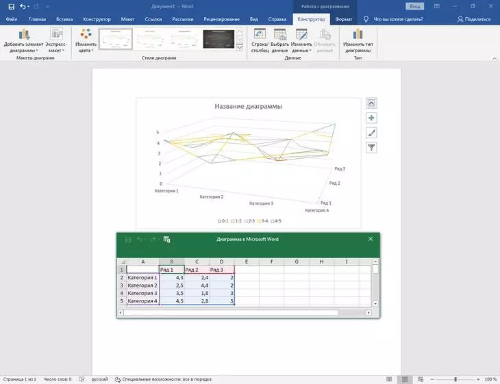Expand the Edit Data dropdown
Image resolution: width=500 pixels, height=384 pixels.
pyautogui.click(x=301, y=49)
